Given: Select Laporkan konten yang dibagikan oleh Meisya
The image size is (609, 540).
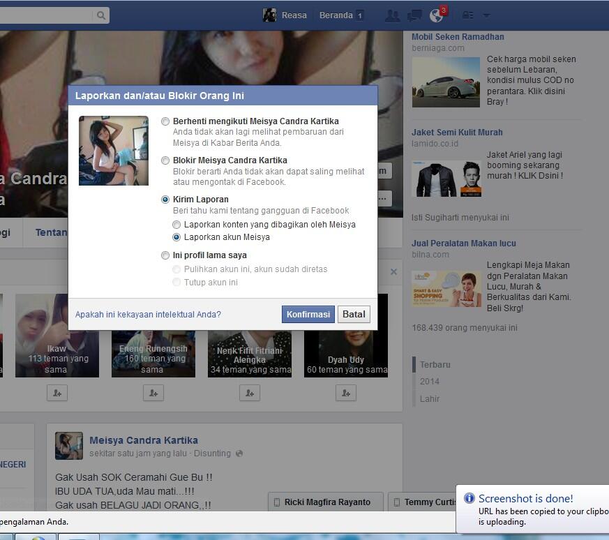Looking at the screenshot, I should 177,225.
